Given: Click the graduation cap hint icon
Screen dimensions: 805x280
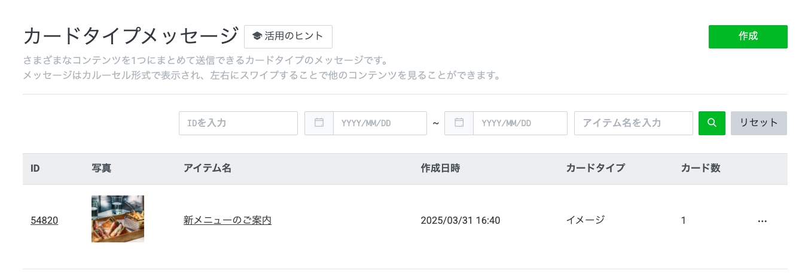Looking at the screenshot, I should pos(257,36).
